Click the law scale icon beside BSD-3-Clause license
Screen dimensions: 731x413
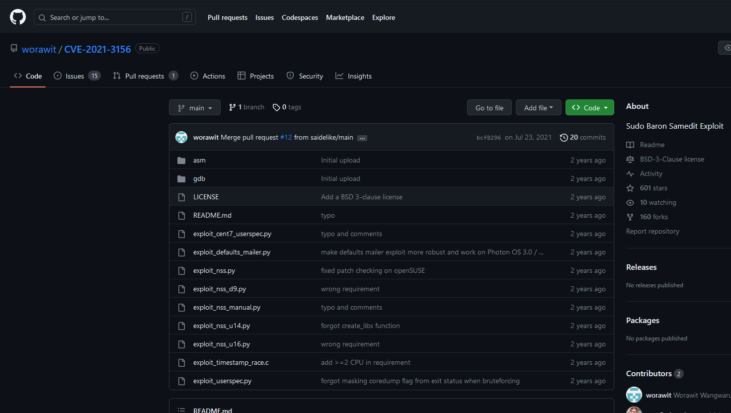click(630, 160)
